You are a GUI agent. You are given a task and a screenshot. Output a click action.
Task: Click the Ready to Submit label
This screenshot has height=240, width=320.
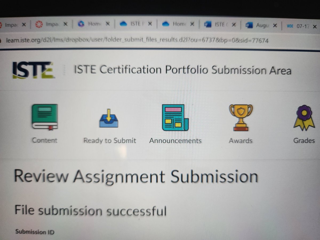(x=110, y=141)
